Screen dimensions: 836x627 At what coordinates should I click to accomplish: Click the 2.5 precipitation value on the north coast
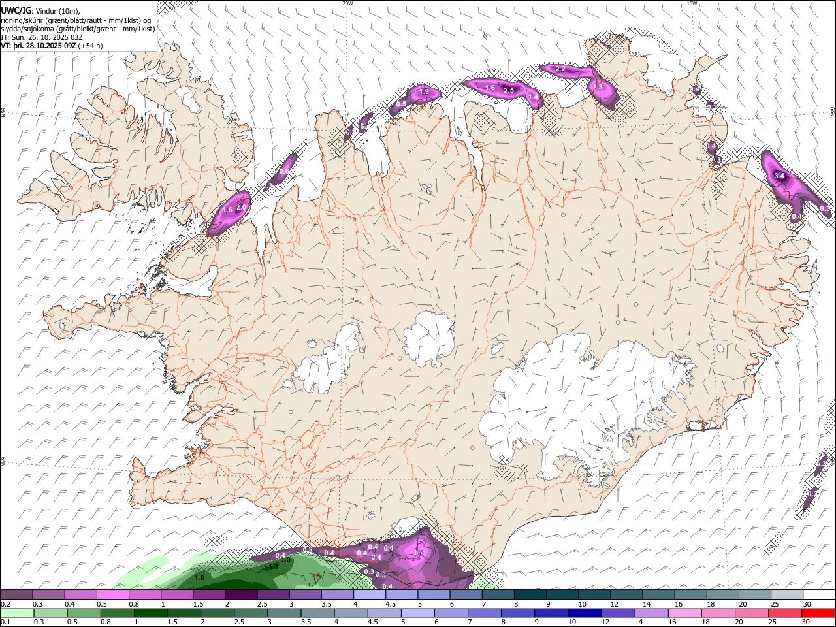click(x=509, y=90)
